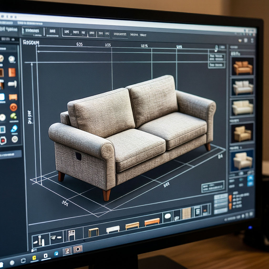Click the upper orange color swatch
Screen dimensions: 269x269
(x=230, y=199)
